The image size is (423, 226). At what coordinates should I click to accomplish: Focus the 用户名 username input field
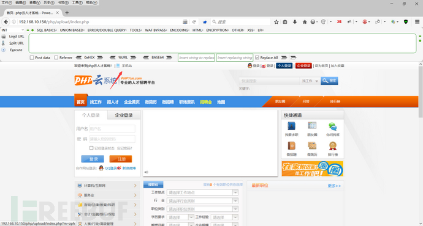[x=112, y=129]
